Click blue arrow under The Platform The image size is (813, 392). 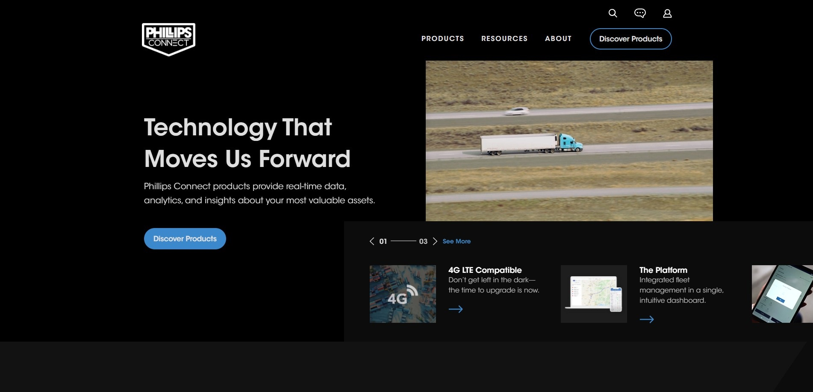pyautogui.click(x=647, y=319)
